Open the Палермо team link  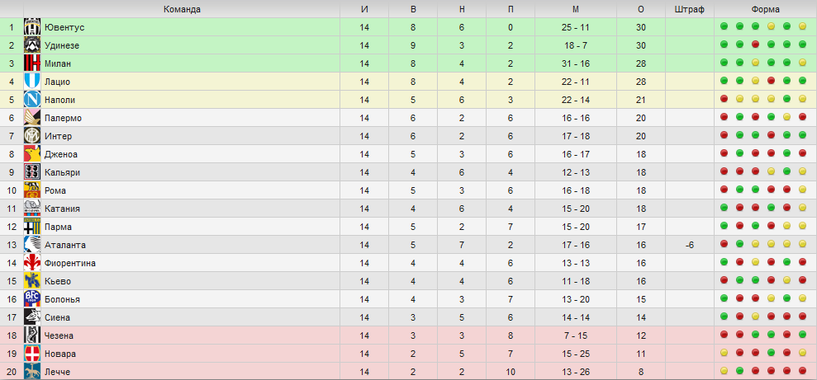[63, 118]
